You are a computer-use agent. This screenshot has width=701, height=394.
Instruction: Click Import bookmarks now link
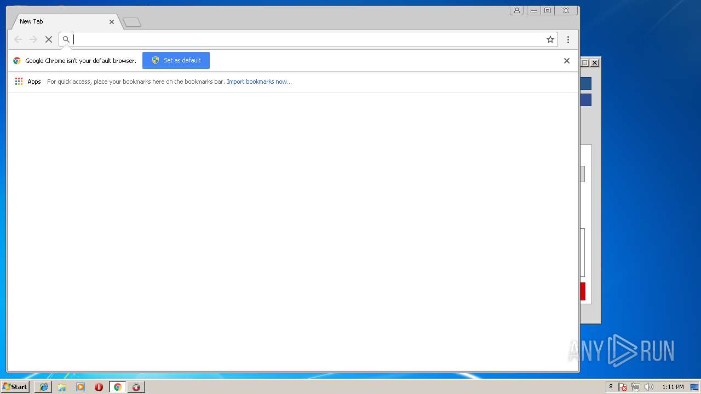coord(259,82)
